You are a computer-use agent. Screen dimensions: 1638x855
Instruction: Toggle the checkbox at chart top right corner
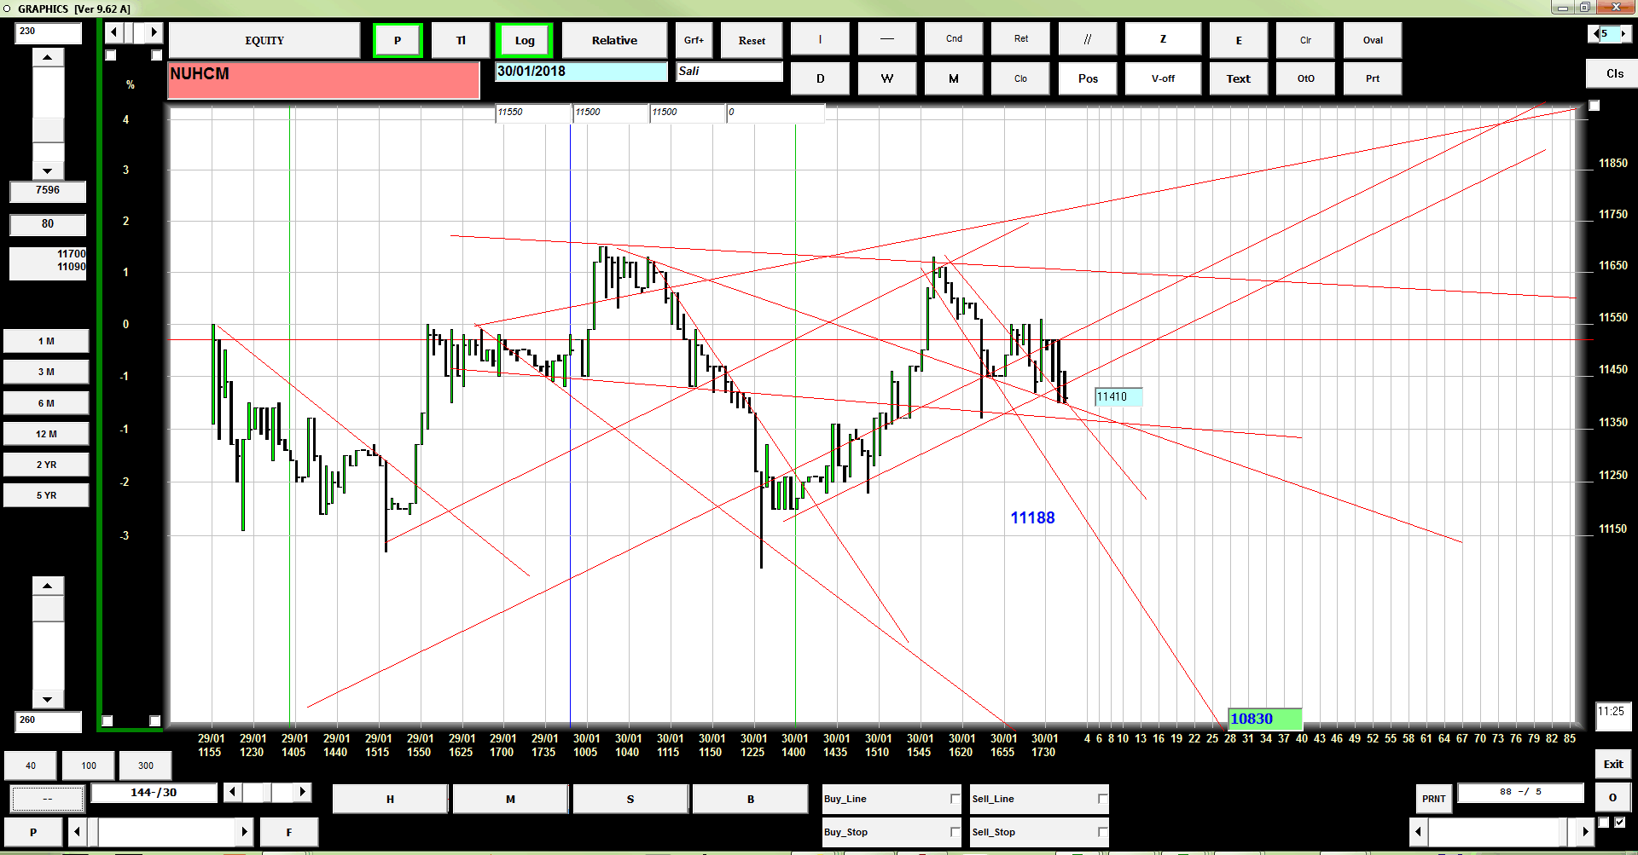coord(1594,106)
